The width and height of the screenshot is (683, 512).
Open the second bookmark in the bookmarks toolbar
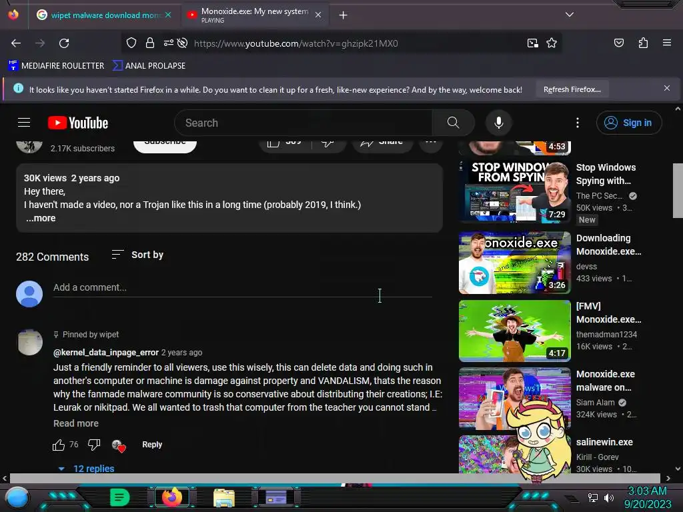pyautogui.click(x=149, y=66)
